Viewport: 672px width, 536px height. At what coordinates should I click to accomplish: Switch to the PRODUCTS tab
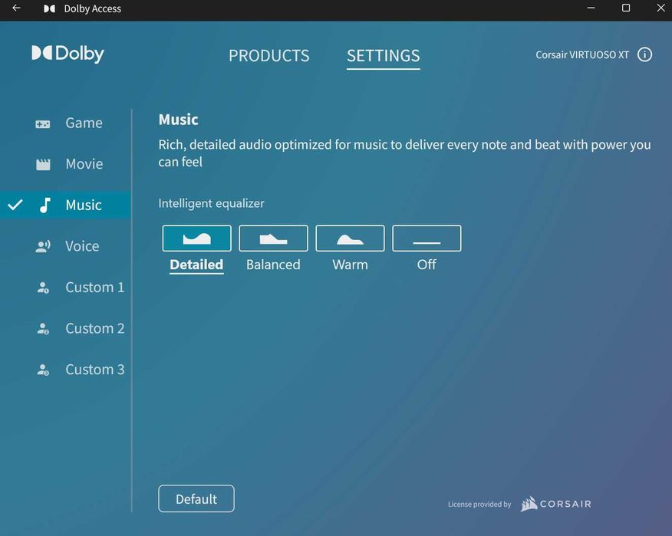269,56
